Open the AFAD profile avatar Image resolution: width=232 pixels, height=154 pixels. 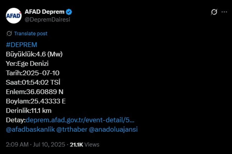coord(14,16)
